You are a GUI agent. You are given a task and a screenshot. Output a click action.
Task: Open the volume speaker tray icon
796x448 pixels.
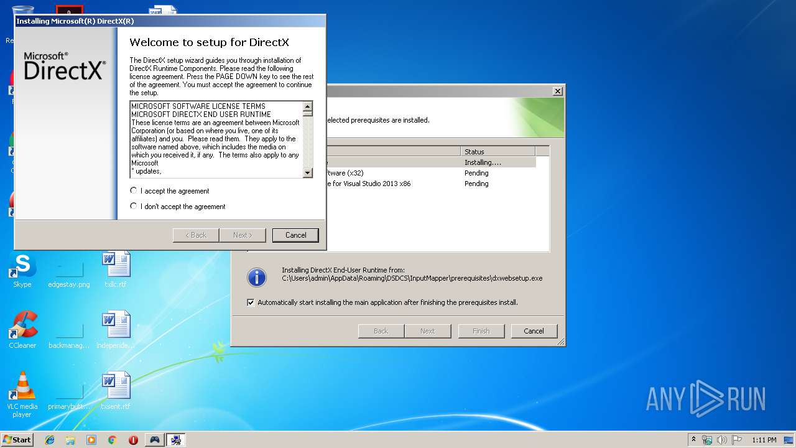722,440
